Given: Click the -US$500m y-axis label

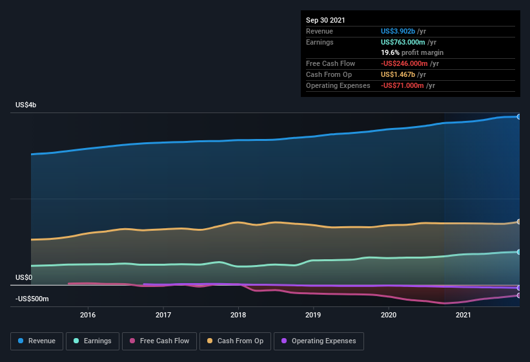Looking at the screenshot, I should point(32,299).
